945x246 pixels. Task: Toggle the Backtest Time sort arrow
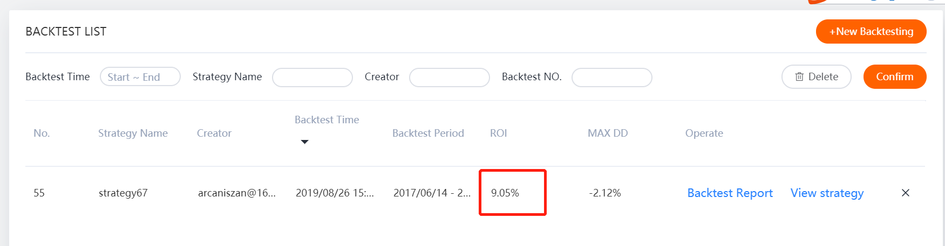pyautogui.click(x=304, y=142)
